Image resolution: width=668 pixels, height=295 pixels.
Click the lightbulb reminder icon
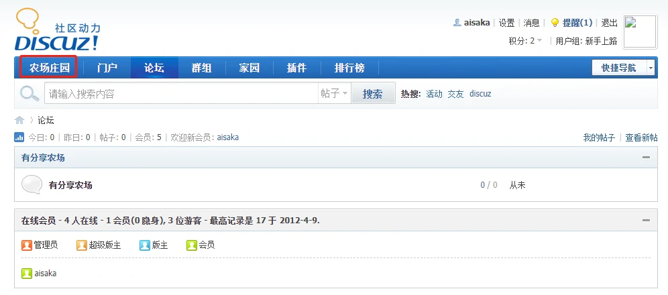pyautogui.click(x=555, y=23)
